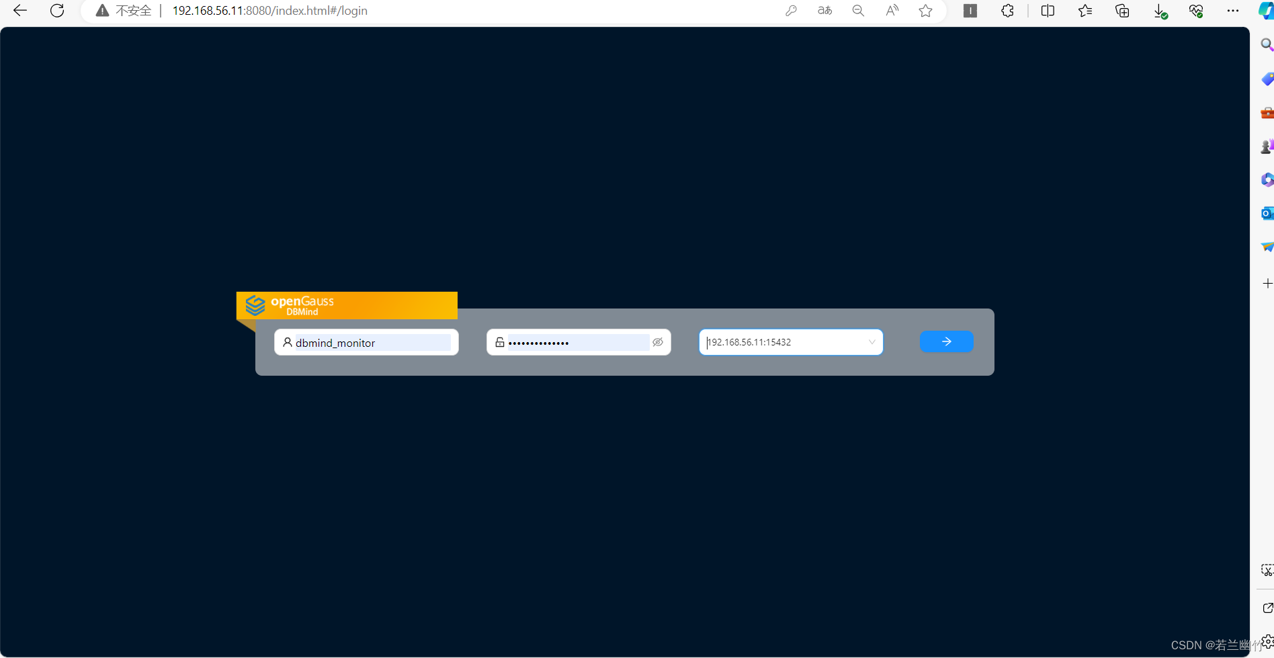The height and width of the screenshot is (658, 1274).
Task: Open sidebar Microsoft 365 icon
Action: tap(1267, 179)
